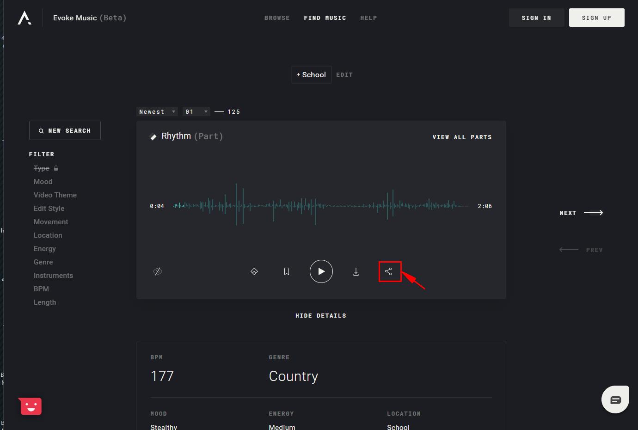Image resolution: width=638 pixels, height=430 pixels.
Task: Open the page number 01 dropdown
Action: [196, 112]
